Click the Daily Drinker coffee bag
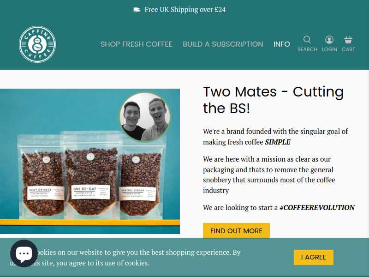 42,176
